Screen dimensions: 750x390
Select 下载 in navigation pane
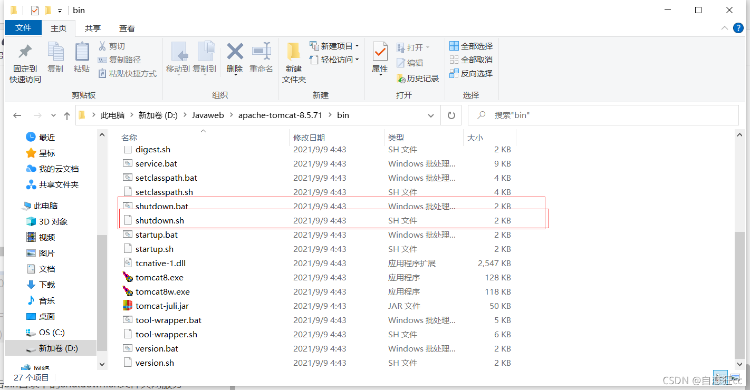41,285
